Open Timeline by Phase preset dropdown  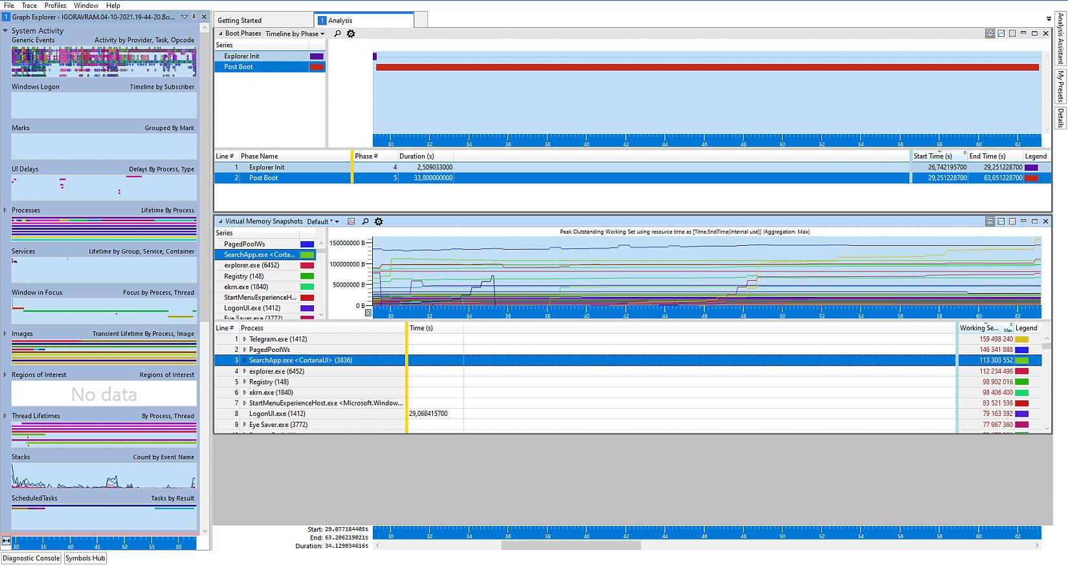[x=295, y=34]
